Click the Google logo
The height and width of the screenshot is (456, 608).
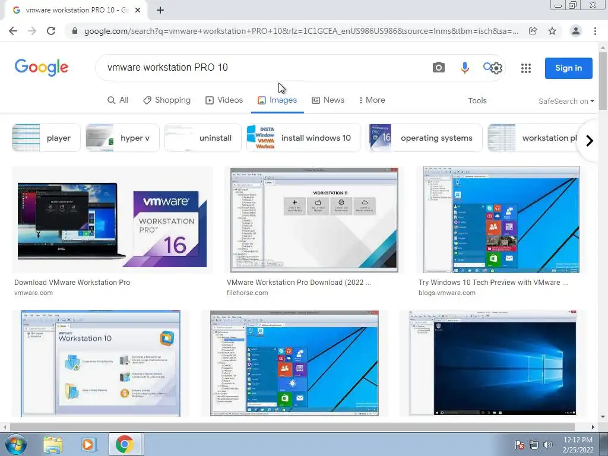pos(42,68)
